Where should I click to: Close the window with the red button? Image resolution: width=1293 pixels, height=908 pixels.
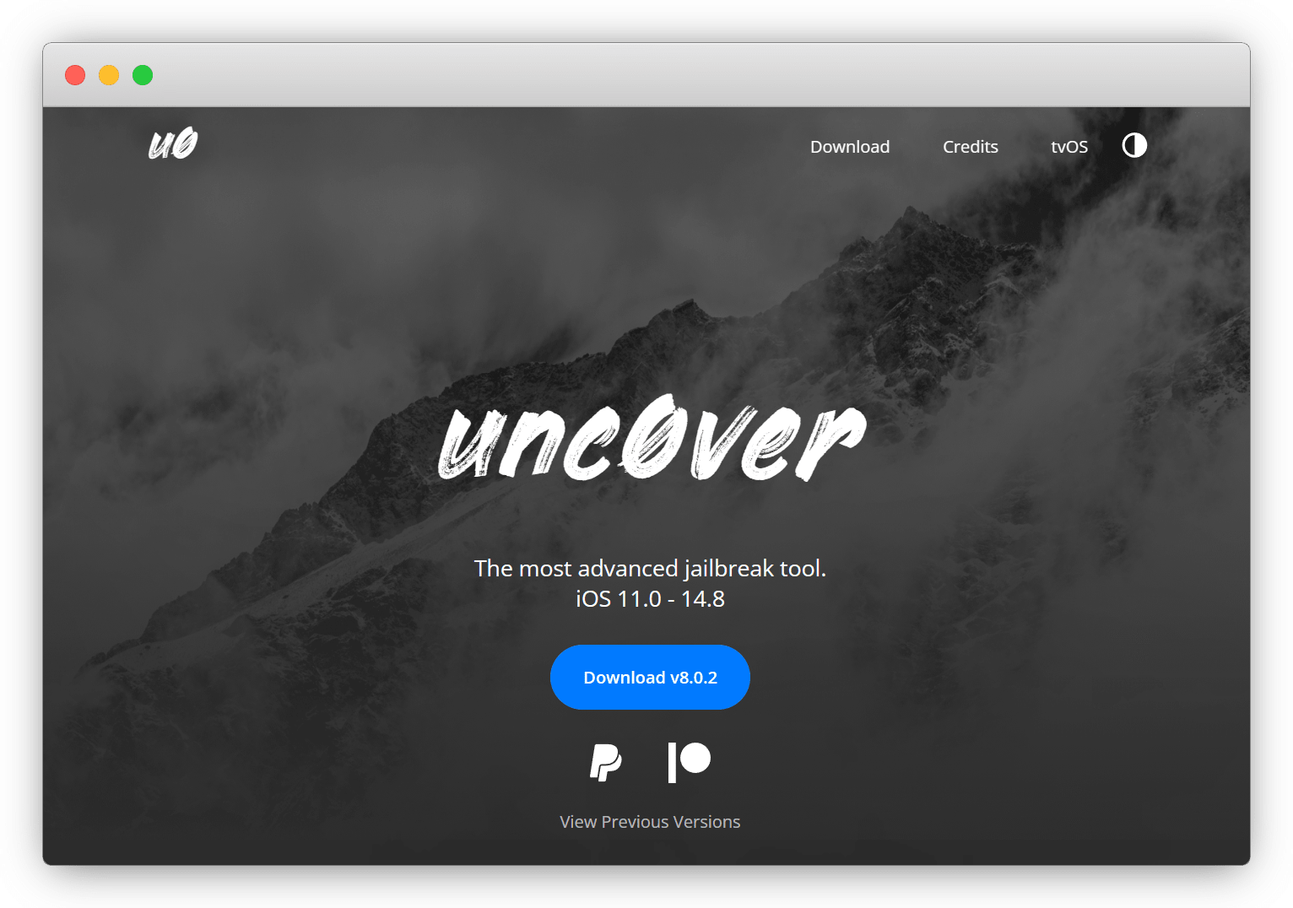point(75,75)
